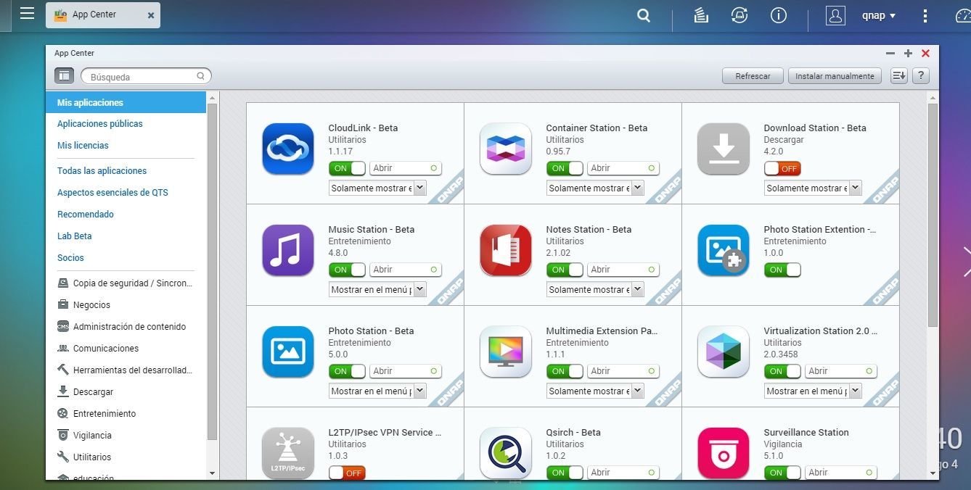The height and width of the screenshot is (490, 971).
Task: Select Aplicaciones públicas in the sidebar
Action: 100,124
